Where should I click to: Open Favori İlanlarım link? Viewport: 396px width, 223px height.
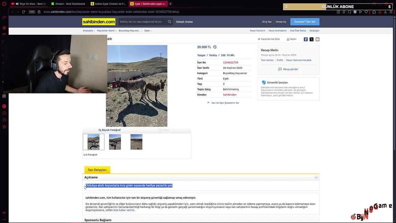257,31
